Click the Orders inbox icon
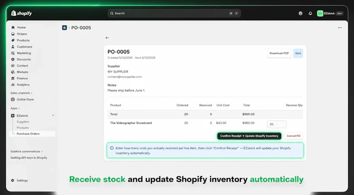 (13, 34)
